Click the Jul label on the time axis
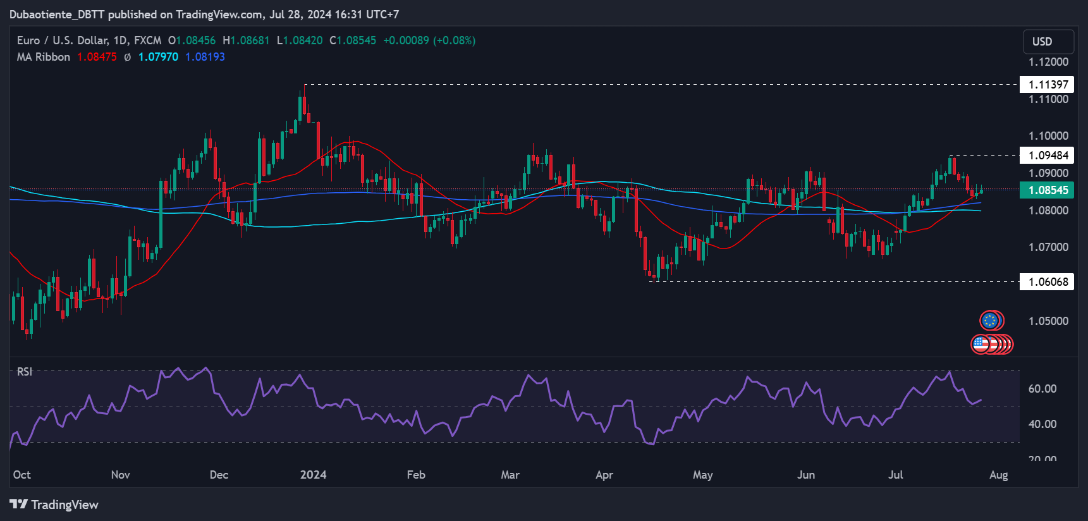The width and height of the screenshot is (1088, 521). click(x=896, y=475)
